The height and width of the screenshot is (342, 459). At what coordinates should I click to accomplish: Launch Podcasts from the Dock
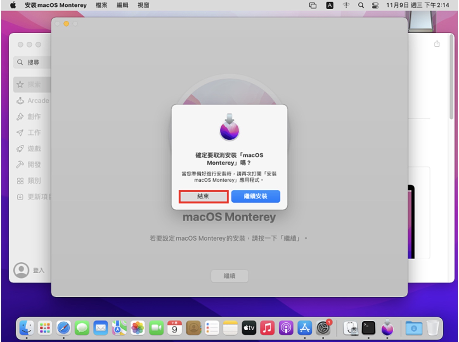tap(286, 328)
